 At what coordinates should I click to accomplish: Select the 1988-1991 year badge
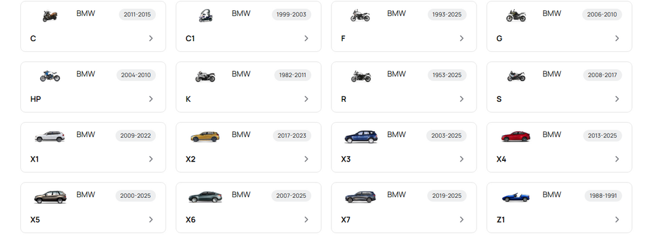pos(603,196)
